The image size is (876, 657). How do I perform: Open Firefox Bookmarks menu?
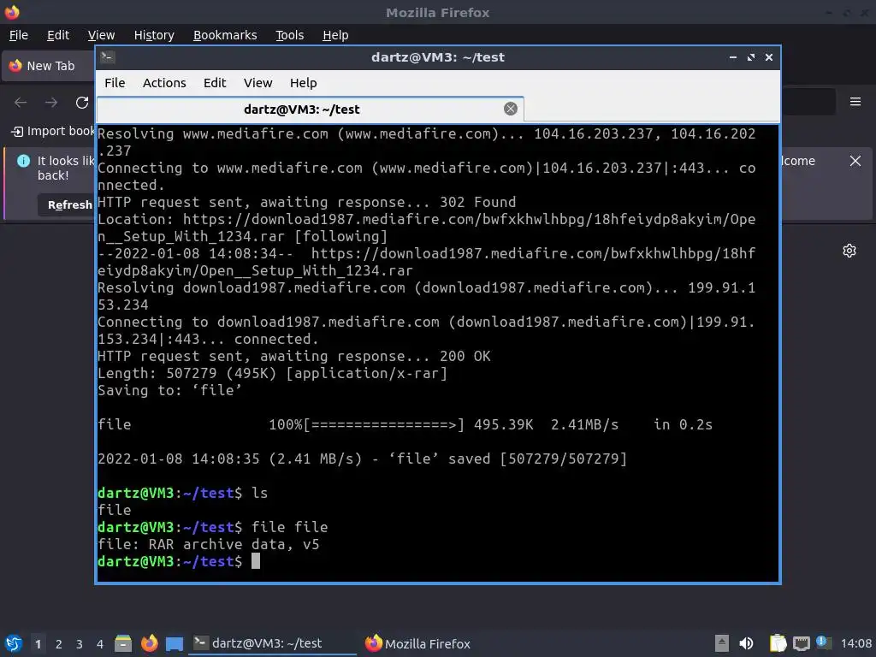[225, 35]
